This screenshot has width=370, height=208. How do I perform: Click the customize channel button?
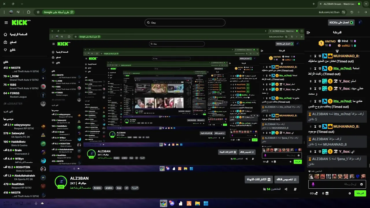287,179
